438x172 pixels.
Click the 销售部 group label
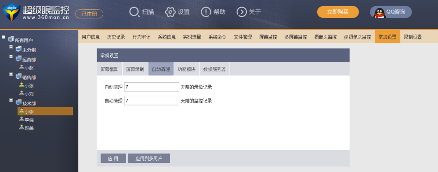(29, 77)
